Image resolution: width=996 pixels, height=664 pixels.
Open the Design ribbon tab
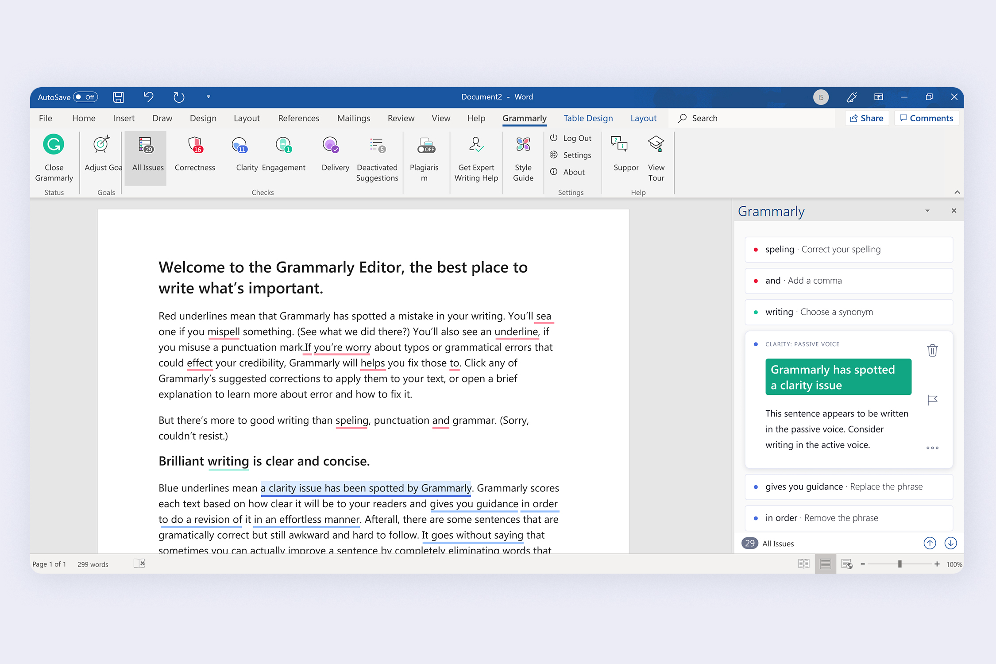pyautogui.click(x=203, y=118)
